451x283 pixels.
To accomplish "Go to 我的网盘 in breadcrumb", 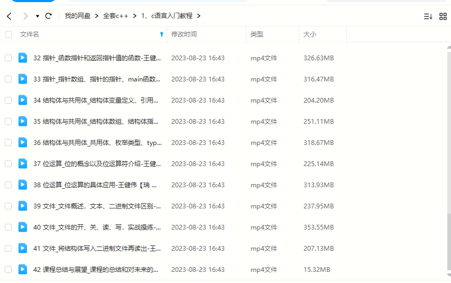I will (x=78, y=16).
